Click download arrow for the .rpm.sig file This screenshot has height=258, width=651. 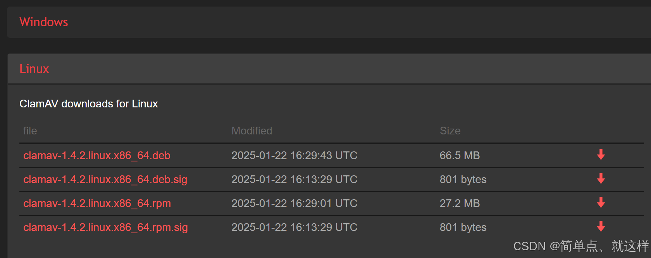pyautogui.click(x=601, y=226)
